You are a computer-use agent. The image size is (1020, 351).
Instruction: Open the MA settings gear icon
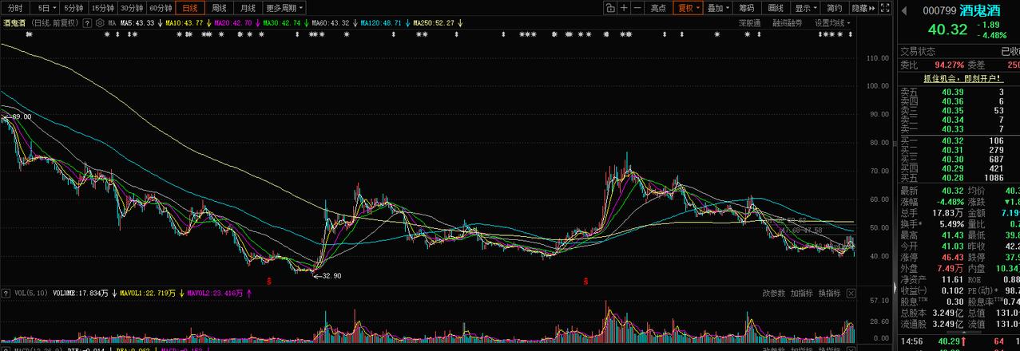pyautogui.click(x=99, y=23)
